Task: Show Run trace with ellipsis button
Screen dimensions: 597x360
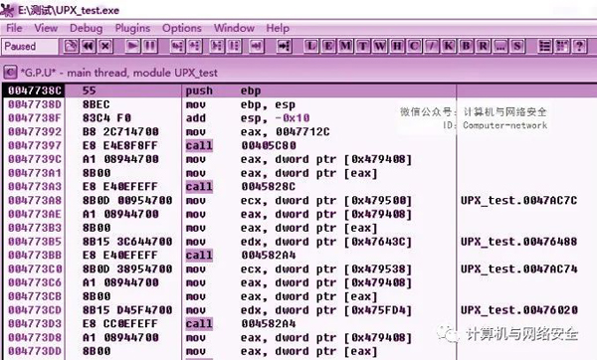Action: (499, 47)
